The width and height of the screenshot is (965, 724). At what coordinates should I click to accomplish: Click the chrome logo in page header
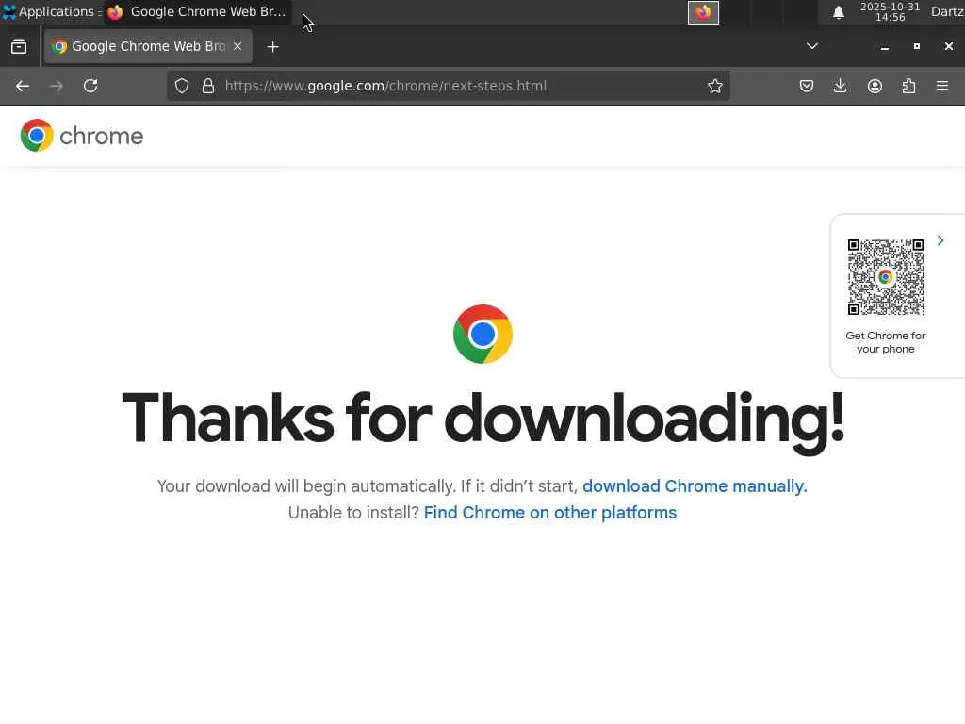[x=81, y=136]
